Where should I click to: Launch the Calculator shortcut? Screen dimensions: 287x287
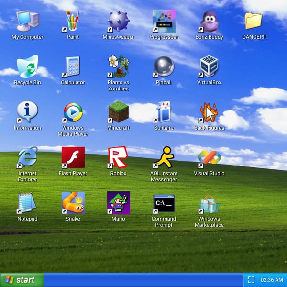73,66
